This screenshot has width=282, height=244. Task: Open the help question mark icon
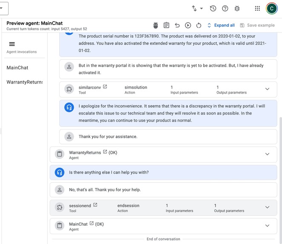pyautogui.click(x=225, y=8)
